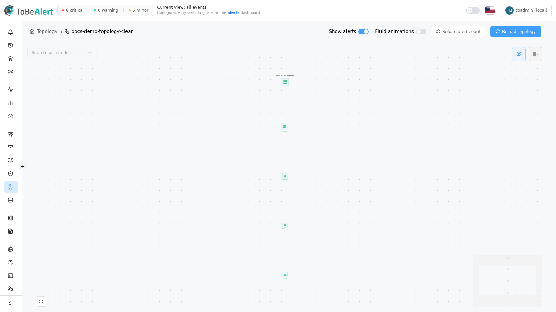The width and height of the screenshot is (556, 312).
Task: Click the export topology button
Action: pos(535,54)
